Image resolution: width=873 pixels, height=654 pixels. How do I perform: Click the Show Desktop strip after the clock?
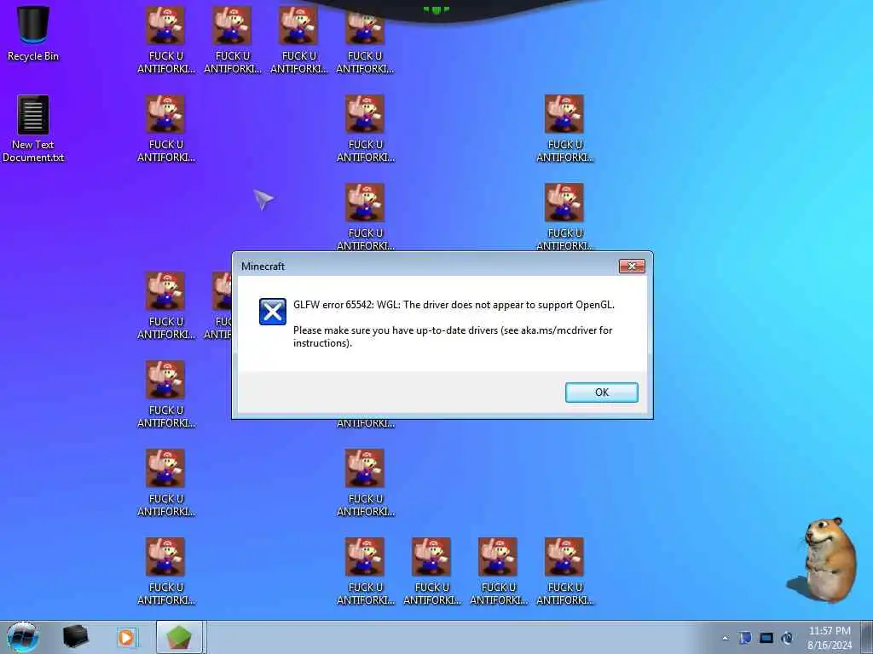pos(866,637)
